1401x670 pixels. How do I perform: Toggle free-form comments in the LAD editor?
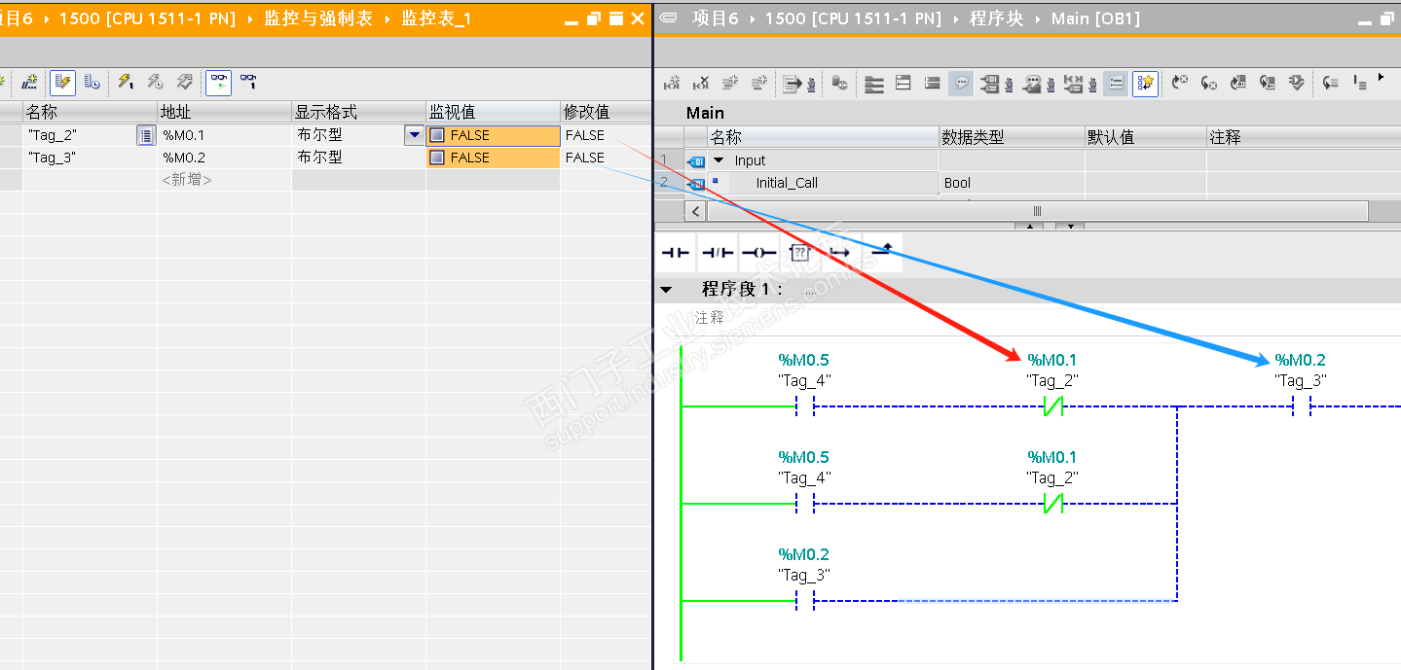tap(961, 83)
